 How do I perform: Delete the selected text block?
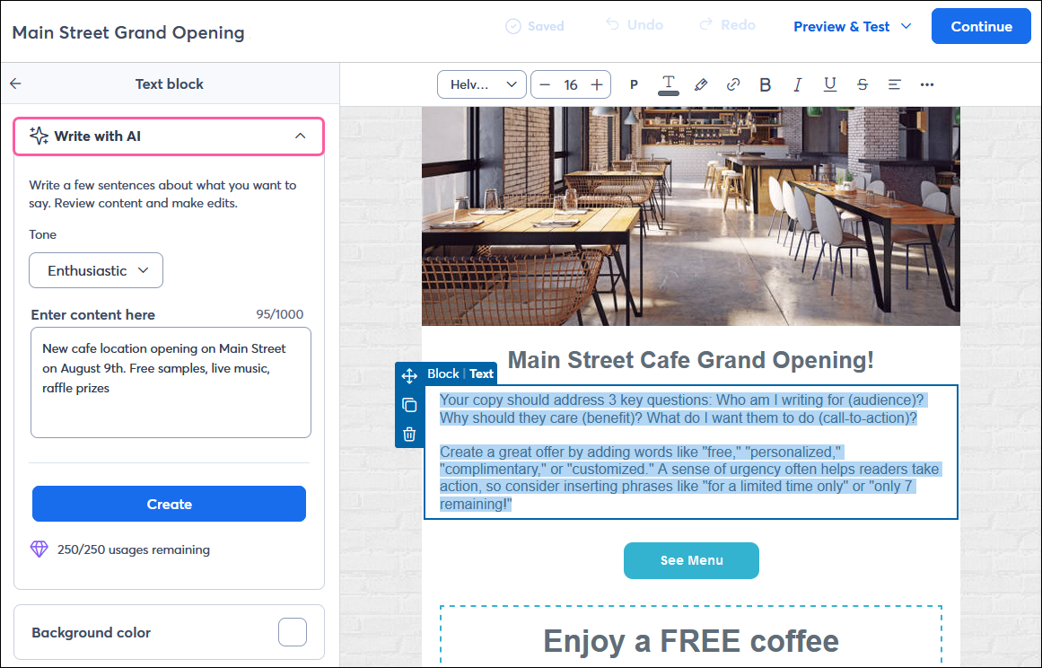409,434
